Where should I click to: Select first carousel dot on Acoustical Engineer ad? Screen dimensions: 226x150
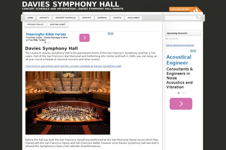point(179,93)
